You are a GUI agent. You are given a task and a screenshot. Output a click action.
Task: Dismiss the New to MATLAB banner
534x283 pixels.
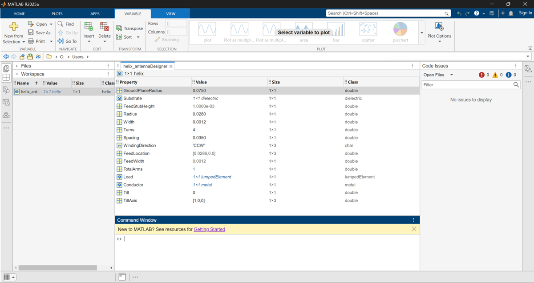[x=414, y=229]
